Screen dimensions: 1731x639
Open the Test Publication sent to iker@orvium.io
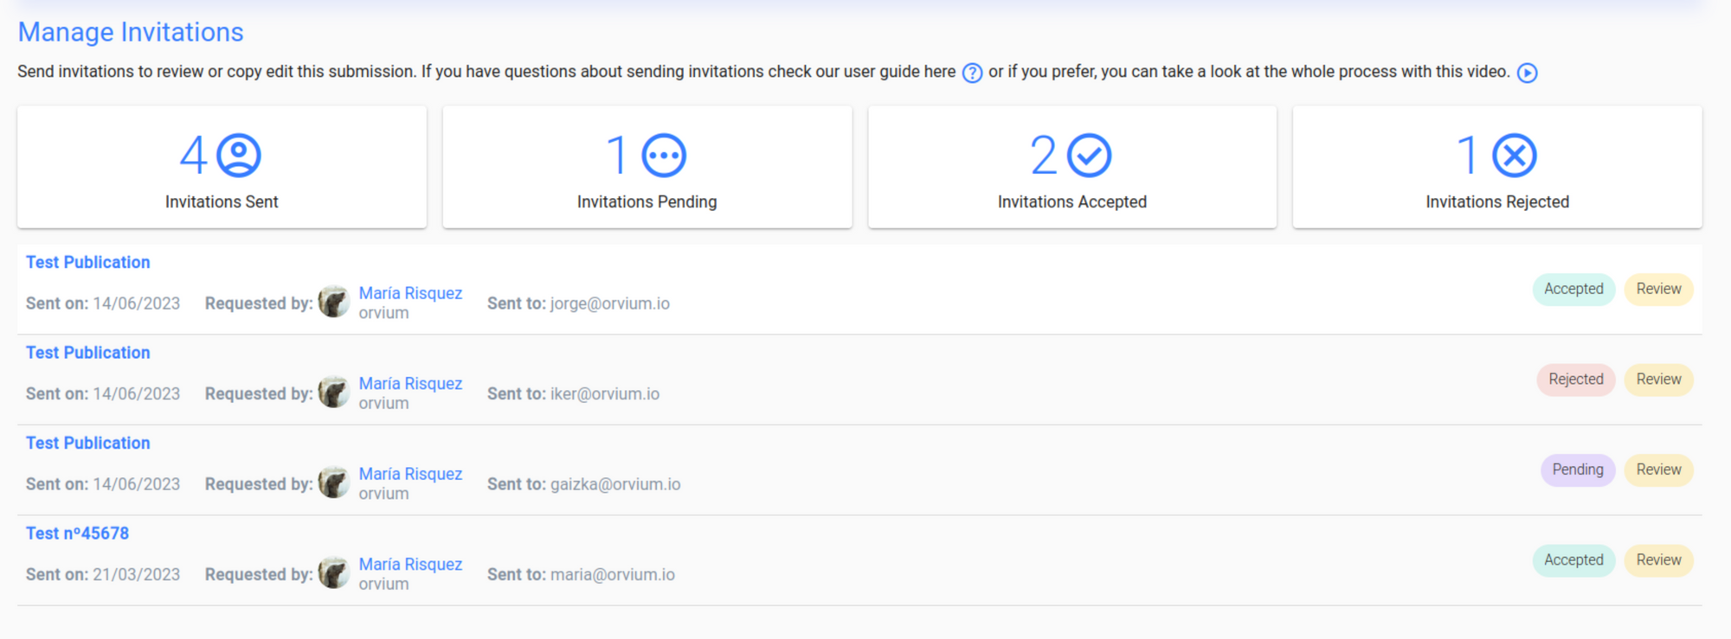click(88, 353)
